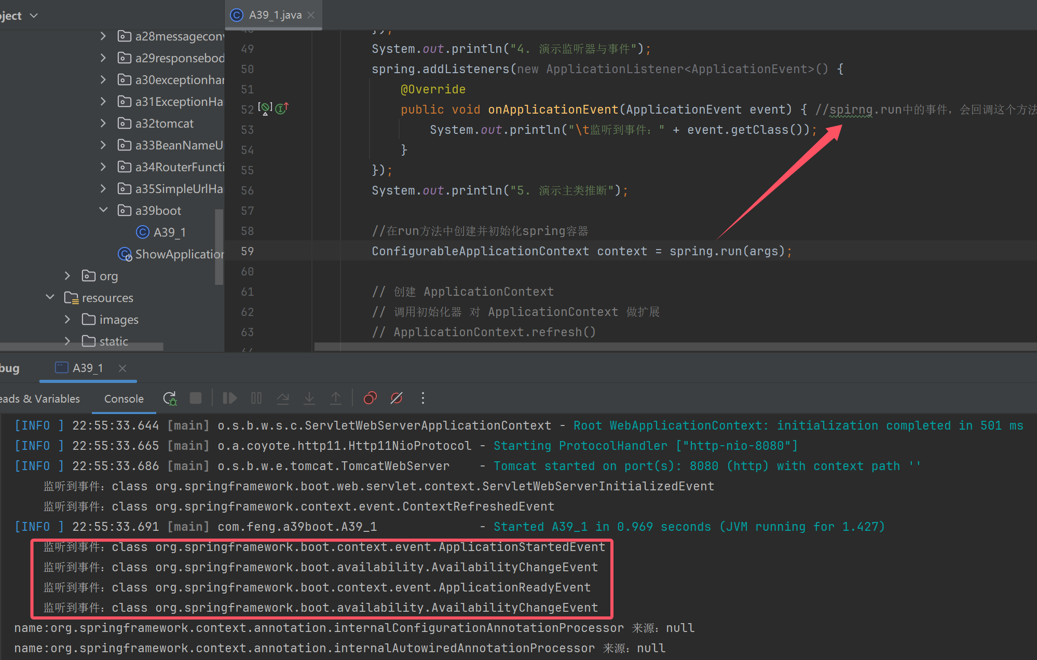Expand the a29responsebod package
The height and width of the screenshot is (660, 1037).
(103, 58)
